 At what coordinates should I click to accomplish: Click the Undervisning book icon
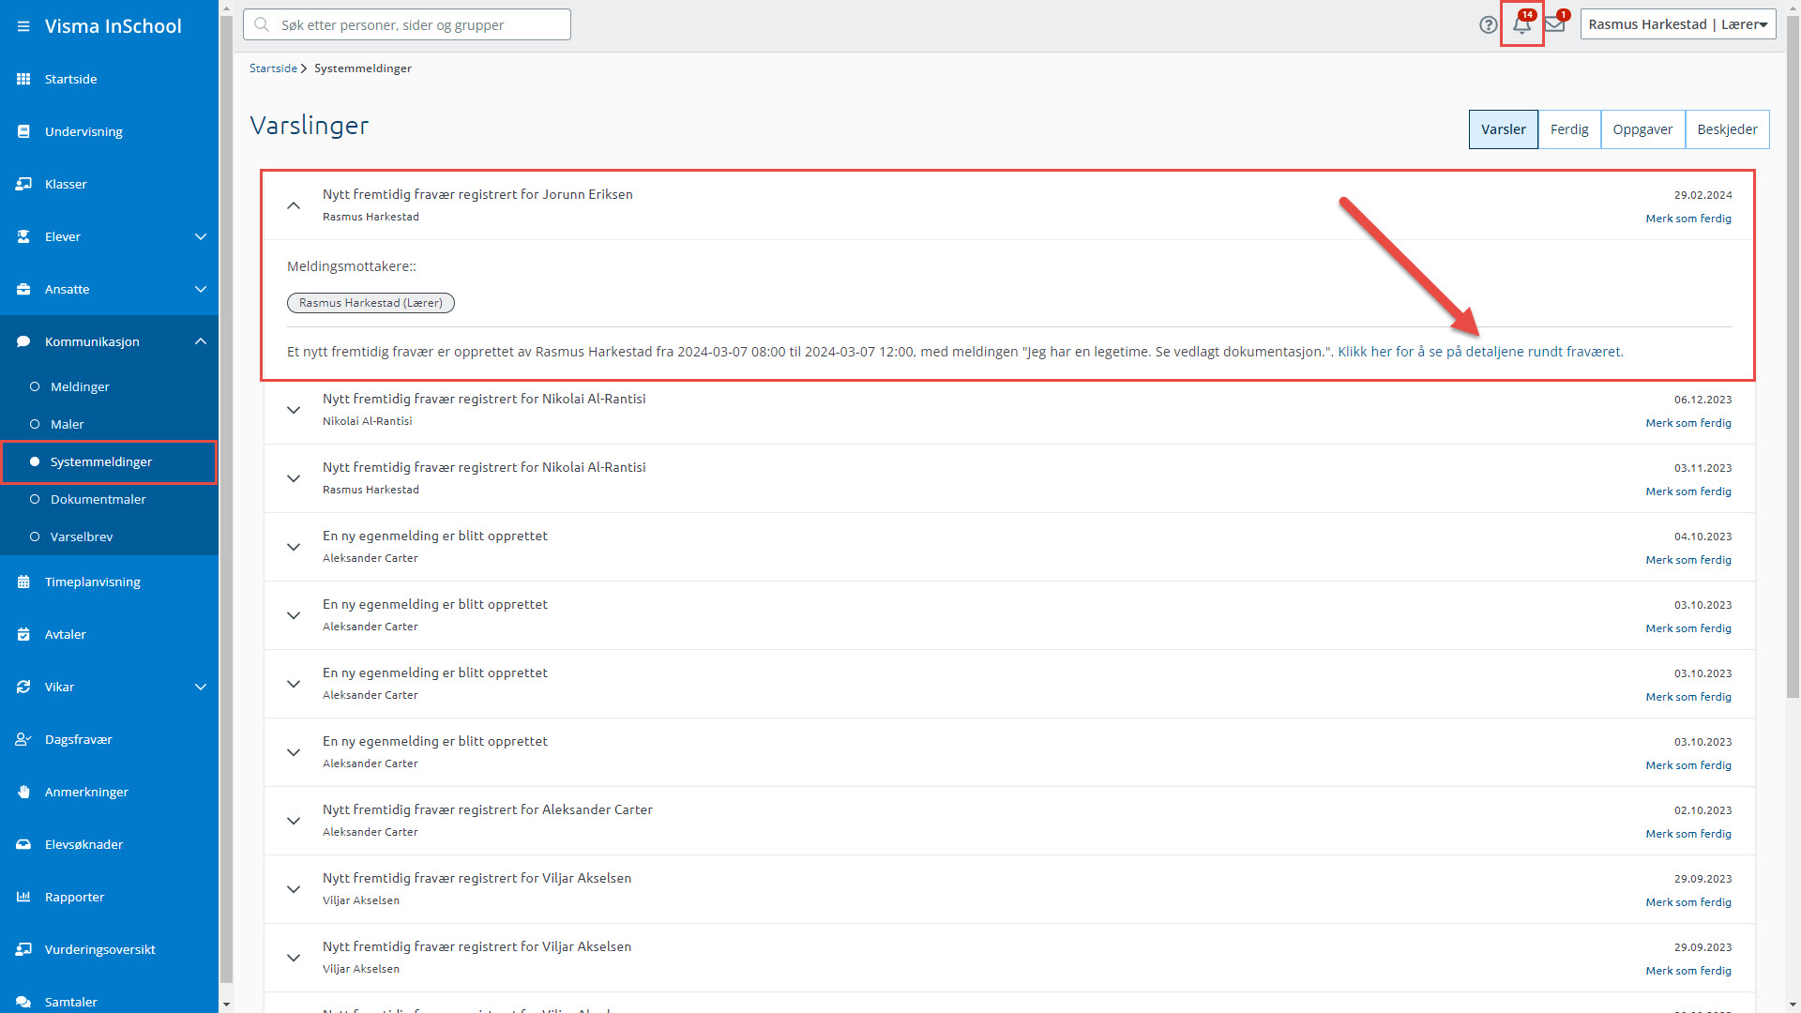click(23, 131)
